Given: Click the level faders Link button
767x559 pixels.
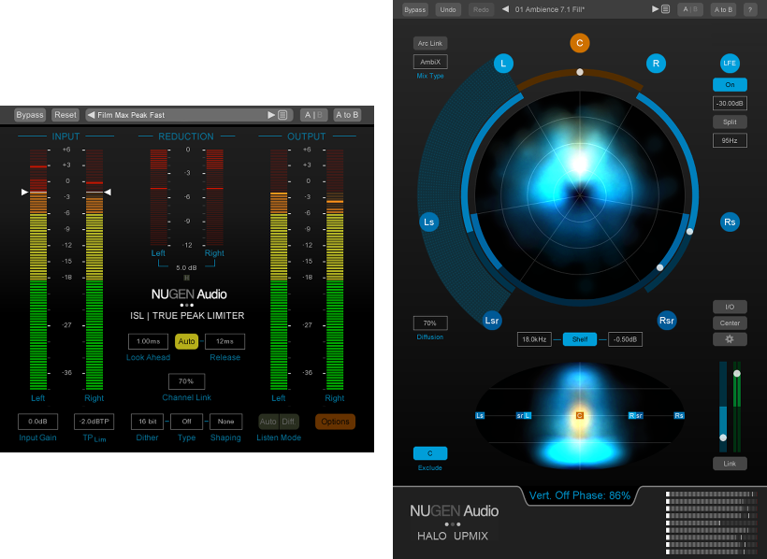Looking at the screenshot, I should 730,463.
